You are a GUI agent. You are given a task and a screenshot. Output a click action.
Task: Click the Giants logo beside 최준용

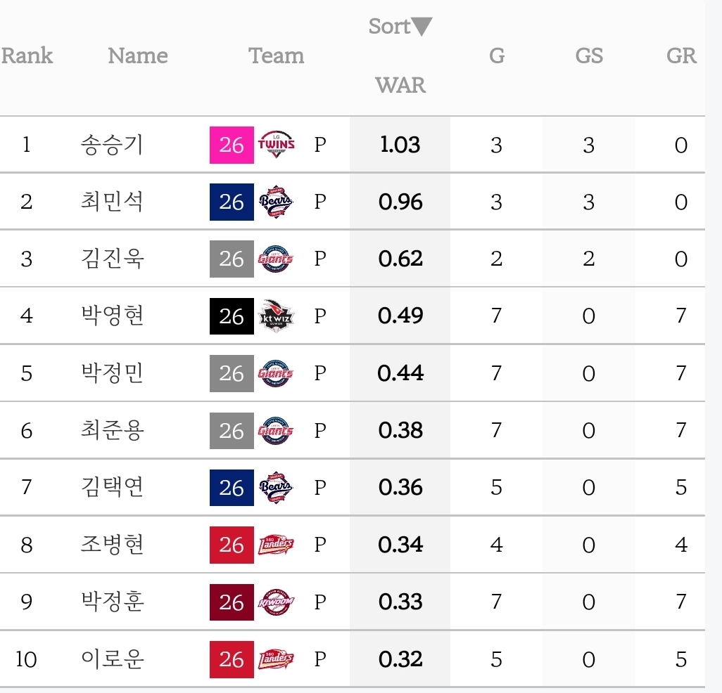[x=276, y=430]
